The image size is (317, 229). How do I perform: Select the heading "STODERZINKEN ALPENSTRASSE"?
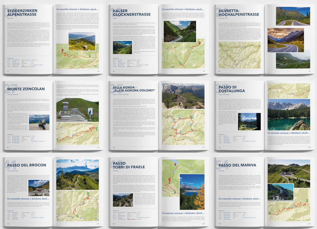pyautogui.click(x=22, y=13)
